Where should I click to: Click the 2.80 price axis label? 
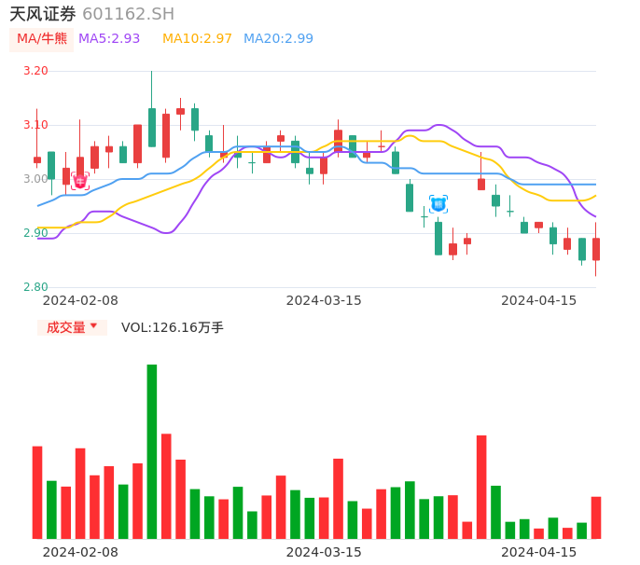tap(35, 287)
